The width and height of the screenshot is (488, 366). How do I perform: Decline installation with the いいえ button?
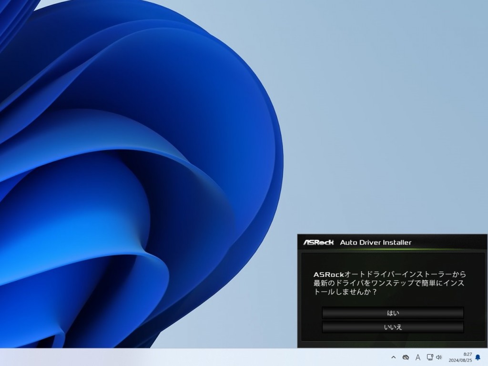393,327
